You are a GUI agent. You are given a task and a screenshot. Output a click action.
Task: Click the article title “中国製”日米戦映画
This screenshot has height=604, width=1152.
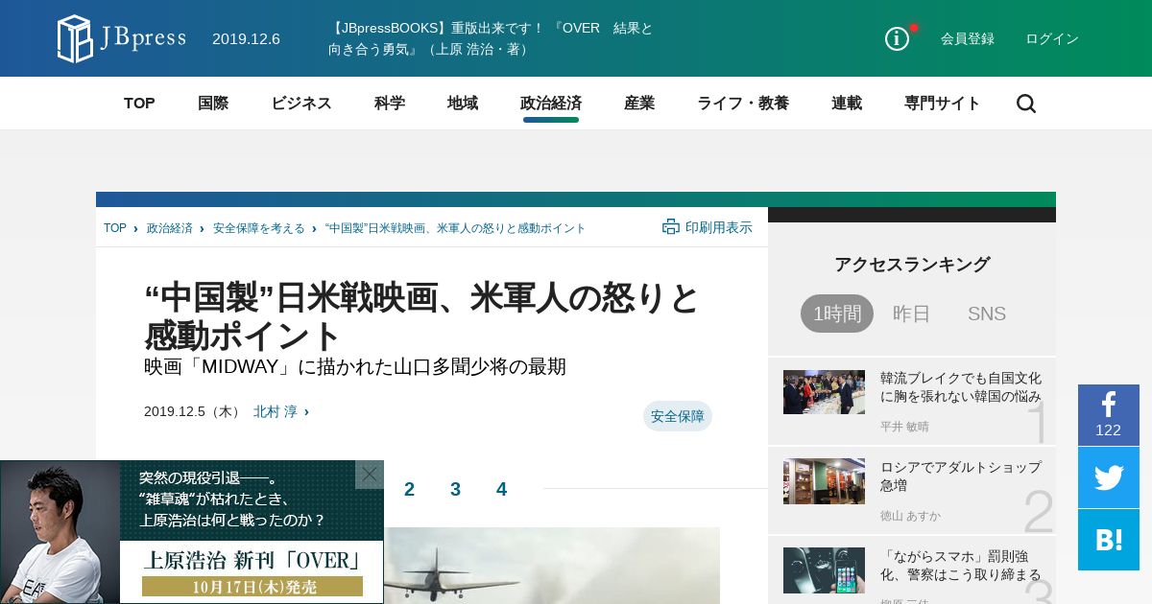point(422,317)
